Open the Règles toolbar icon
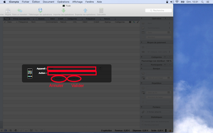The height and width of the screenshot is (133, 213). [8, 11]
